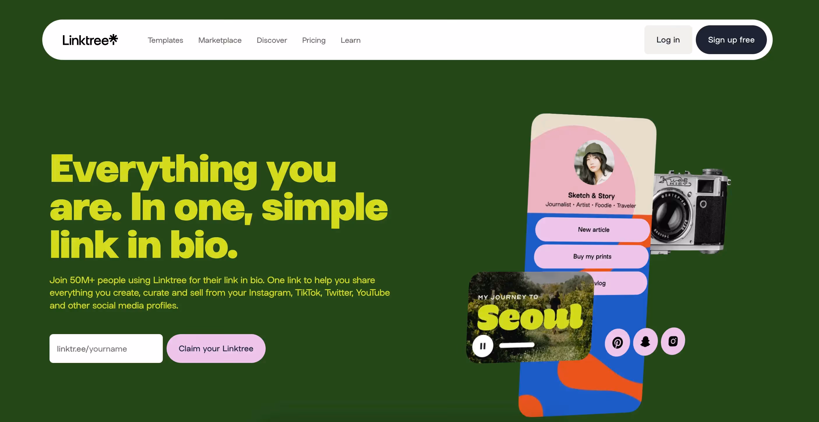Click Sign up free button

click(731, 40)
